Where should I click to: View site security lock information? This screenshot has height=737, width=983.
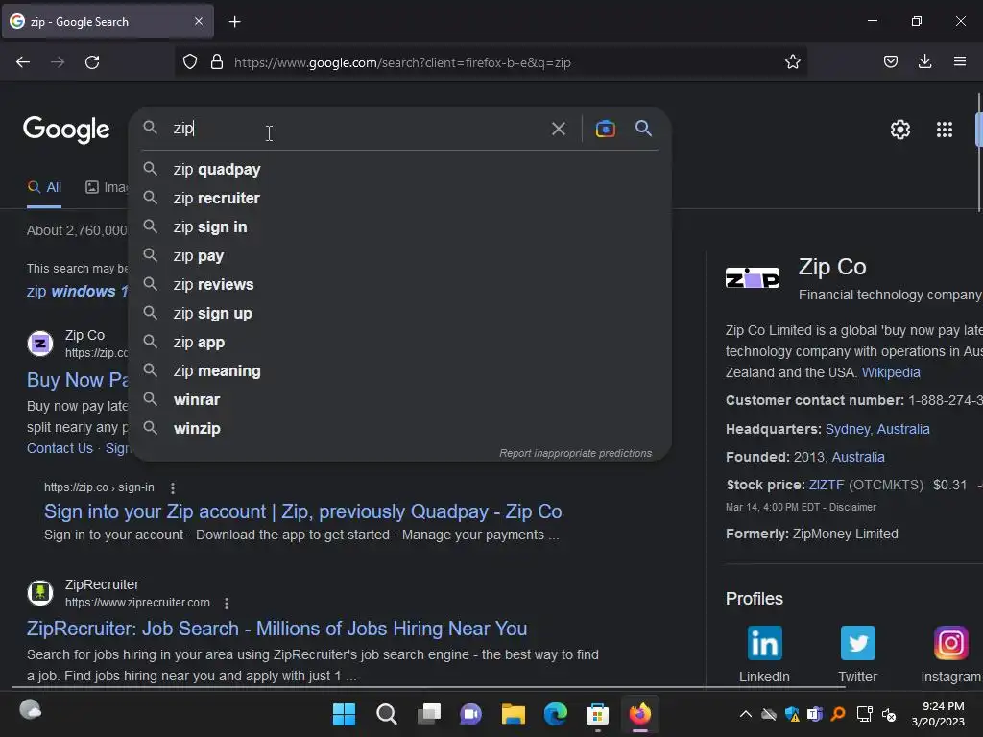point(217,62)
